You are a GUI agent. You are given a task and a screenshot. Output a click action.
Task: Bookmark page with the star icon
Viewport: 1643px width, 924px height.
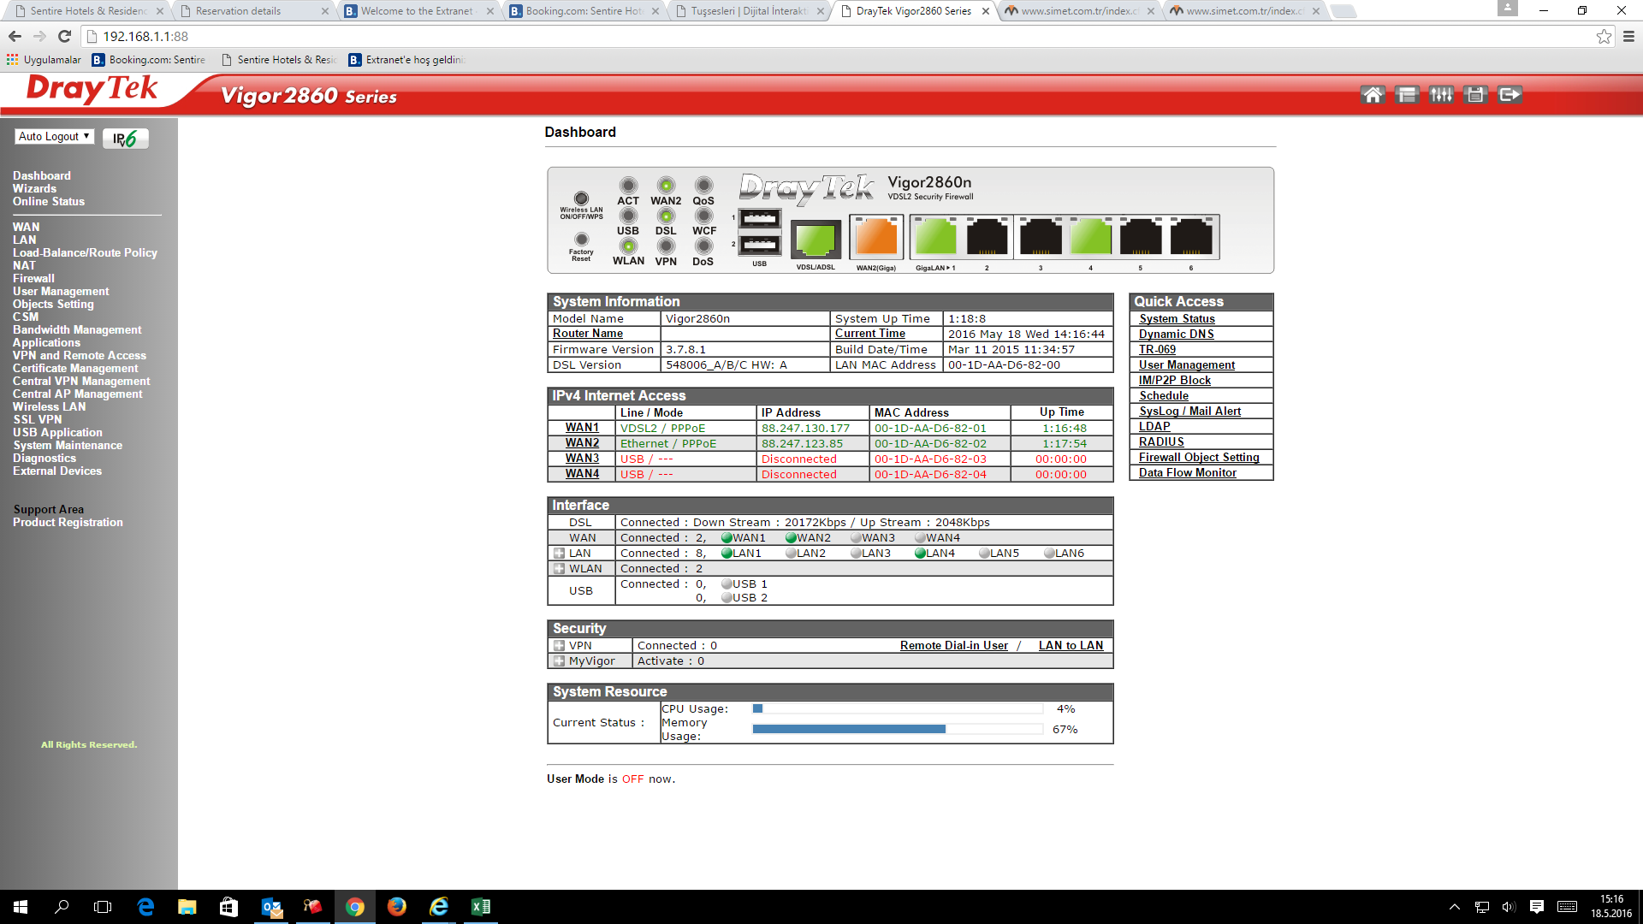tap(1604, 36)
